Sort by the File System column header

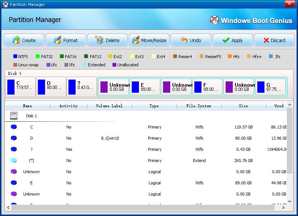pyautogui.click(x=199, y=106)
